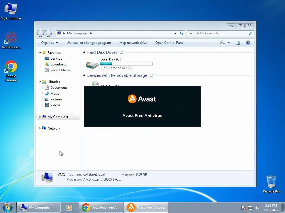This screenshot has width=285, height=213.
Task: Click "116 GB free of 149 GB" text
Action: 116,68
